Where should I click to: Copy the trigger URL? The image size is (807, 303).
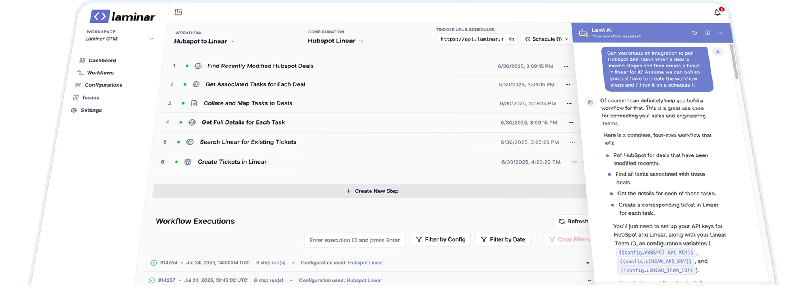pyautogui.click(x=511, y=39)
